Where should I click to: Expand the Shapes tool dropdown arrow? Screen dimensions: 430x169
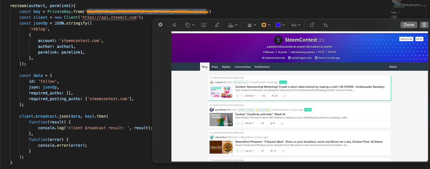point(193,25)
